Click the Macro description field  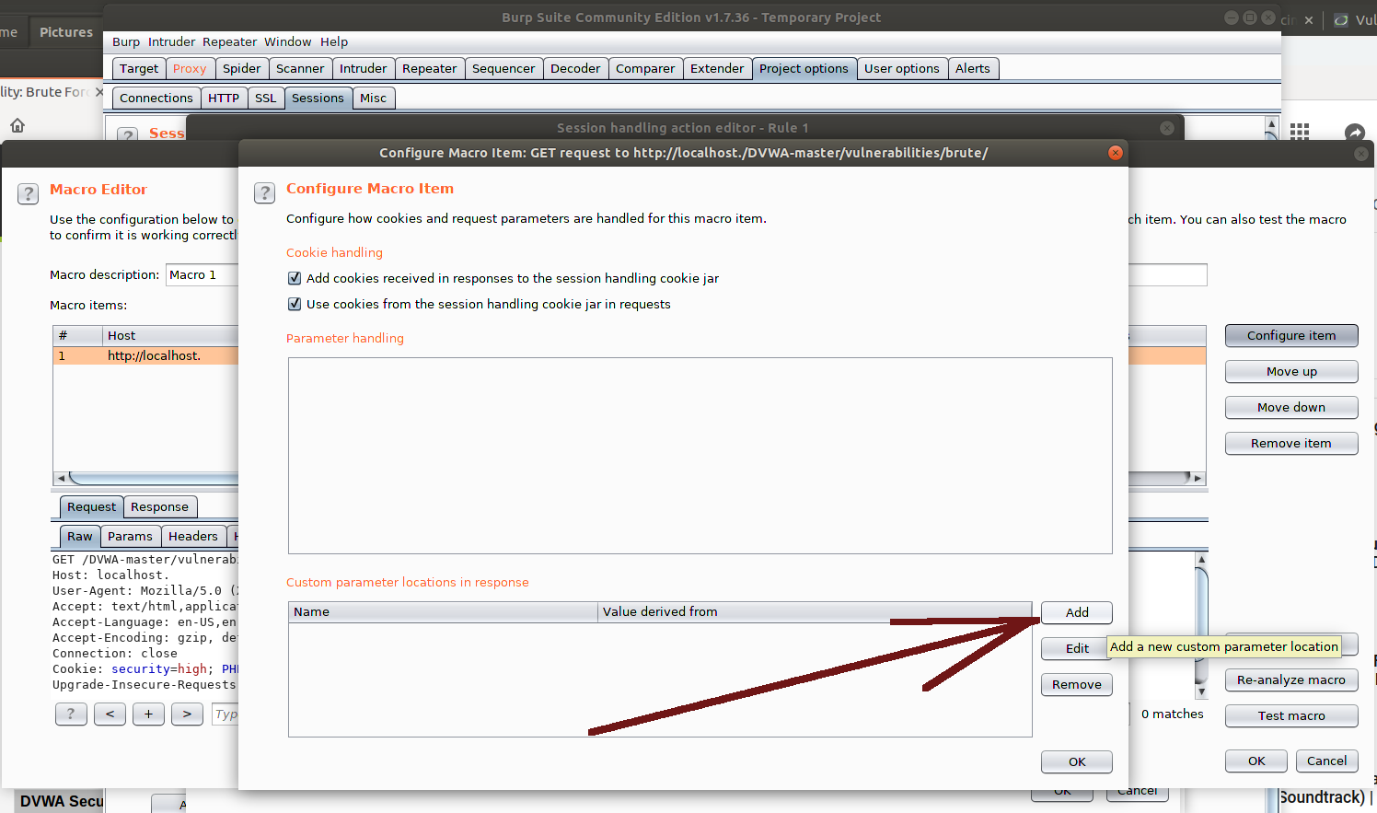[x=202, y=274]
